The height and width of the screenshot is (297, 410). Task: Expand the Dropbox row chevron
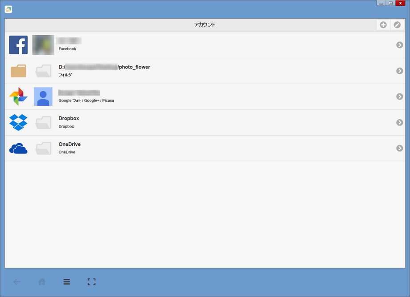pyautogui.click(x=399, y=122)
